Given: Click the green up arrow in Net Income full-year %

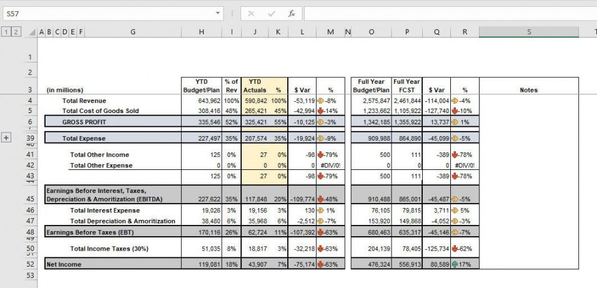Looking at the screenshot, I should [x=455, y=264].
